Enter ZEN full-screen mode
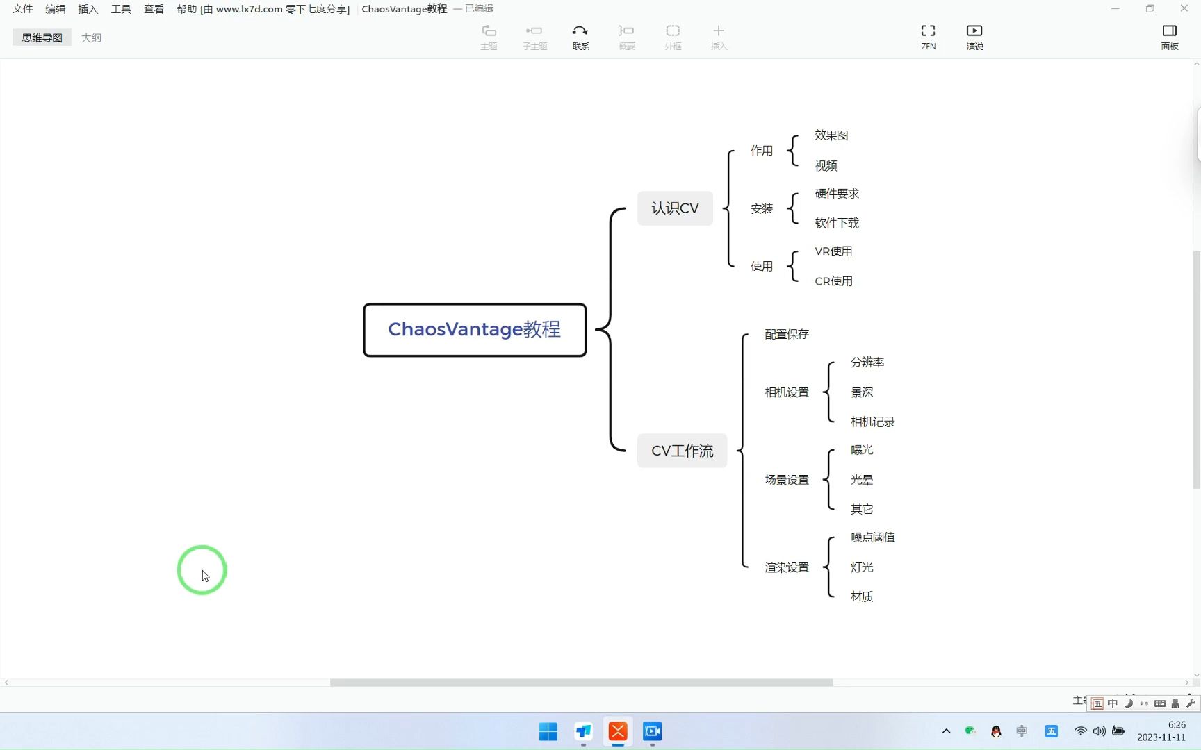1201x750 pixels. pos(929,37)
